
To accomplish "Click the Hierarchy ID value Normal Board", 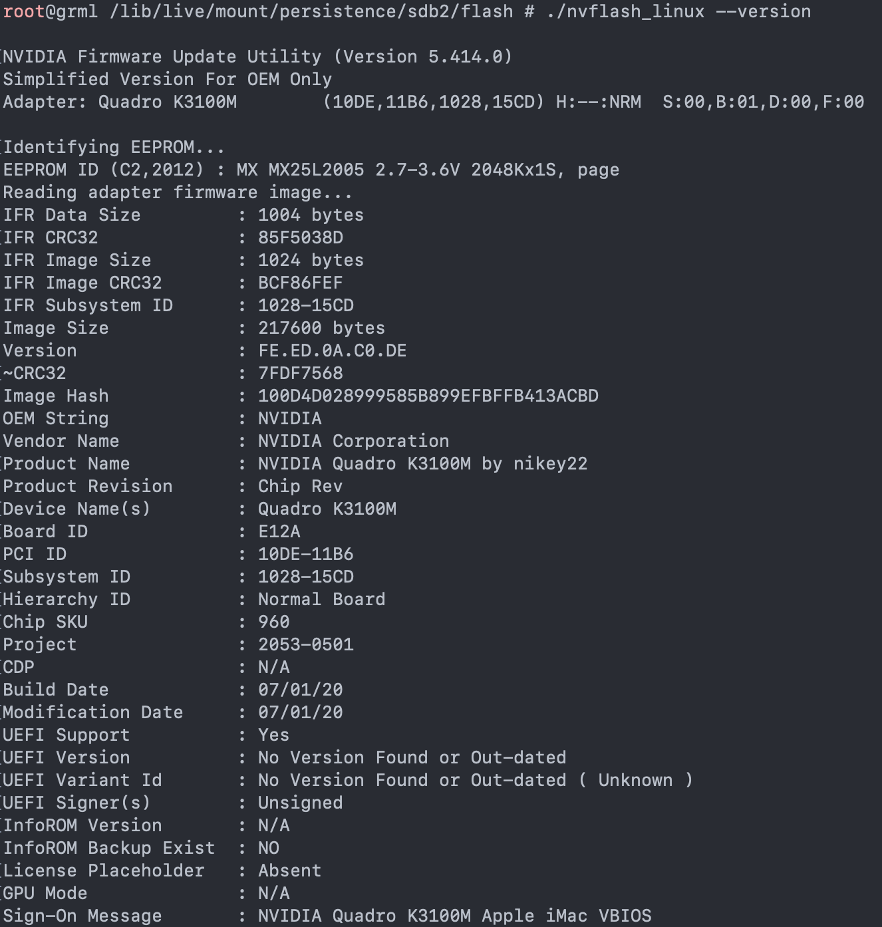I will tap(321, 599).
